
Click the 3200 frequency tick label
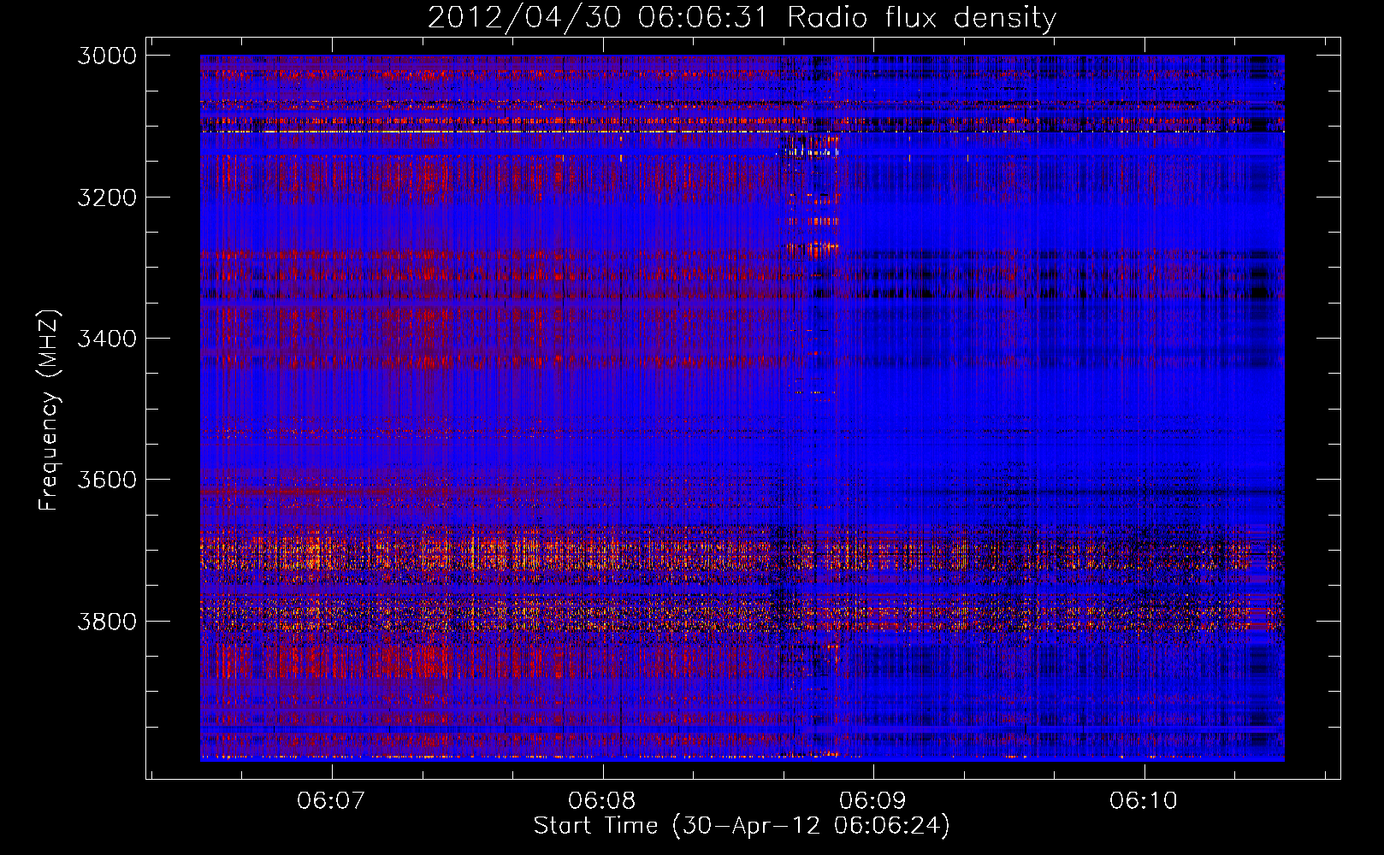107,198
